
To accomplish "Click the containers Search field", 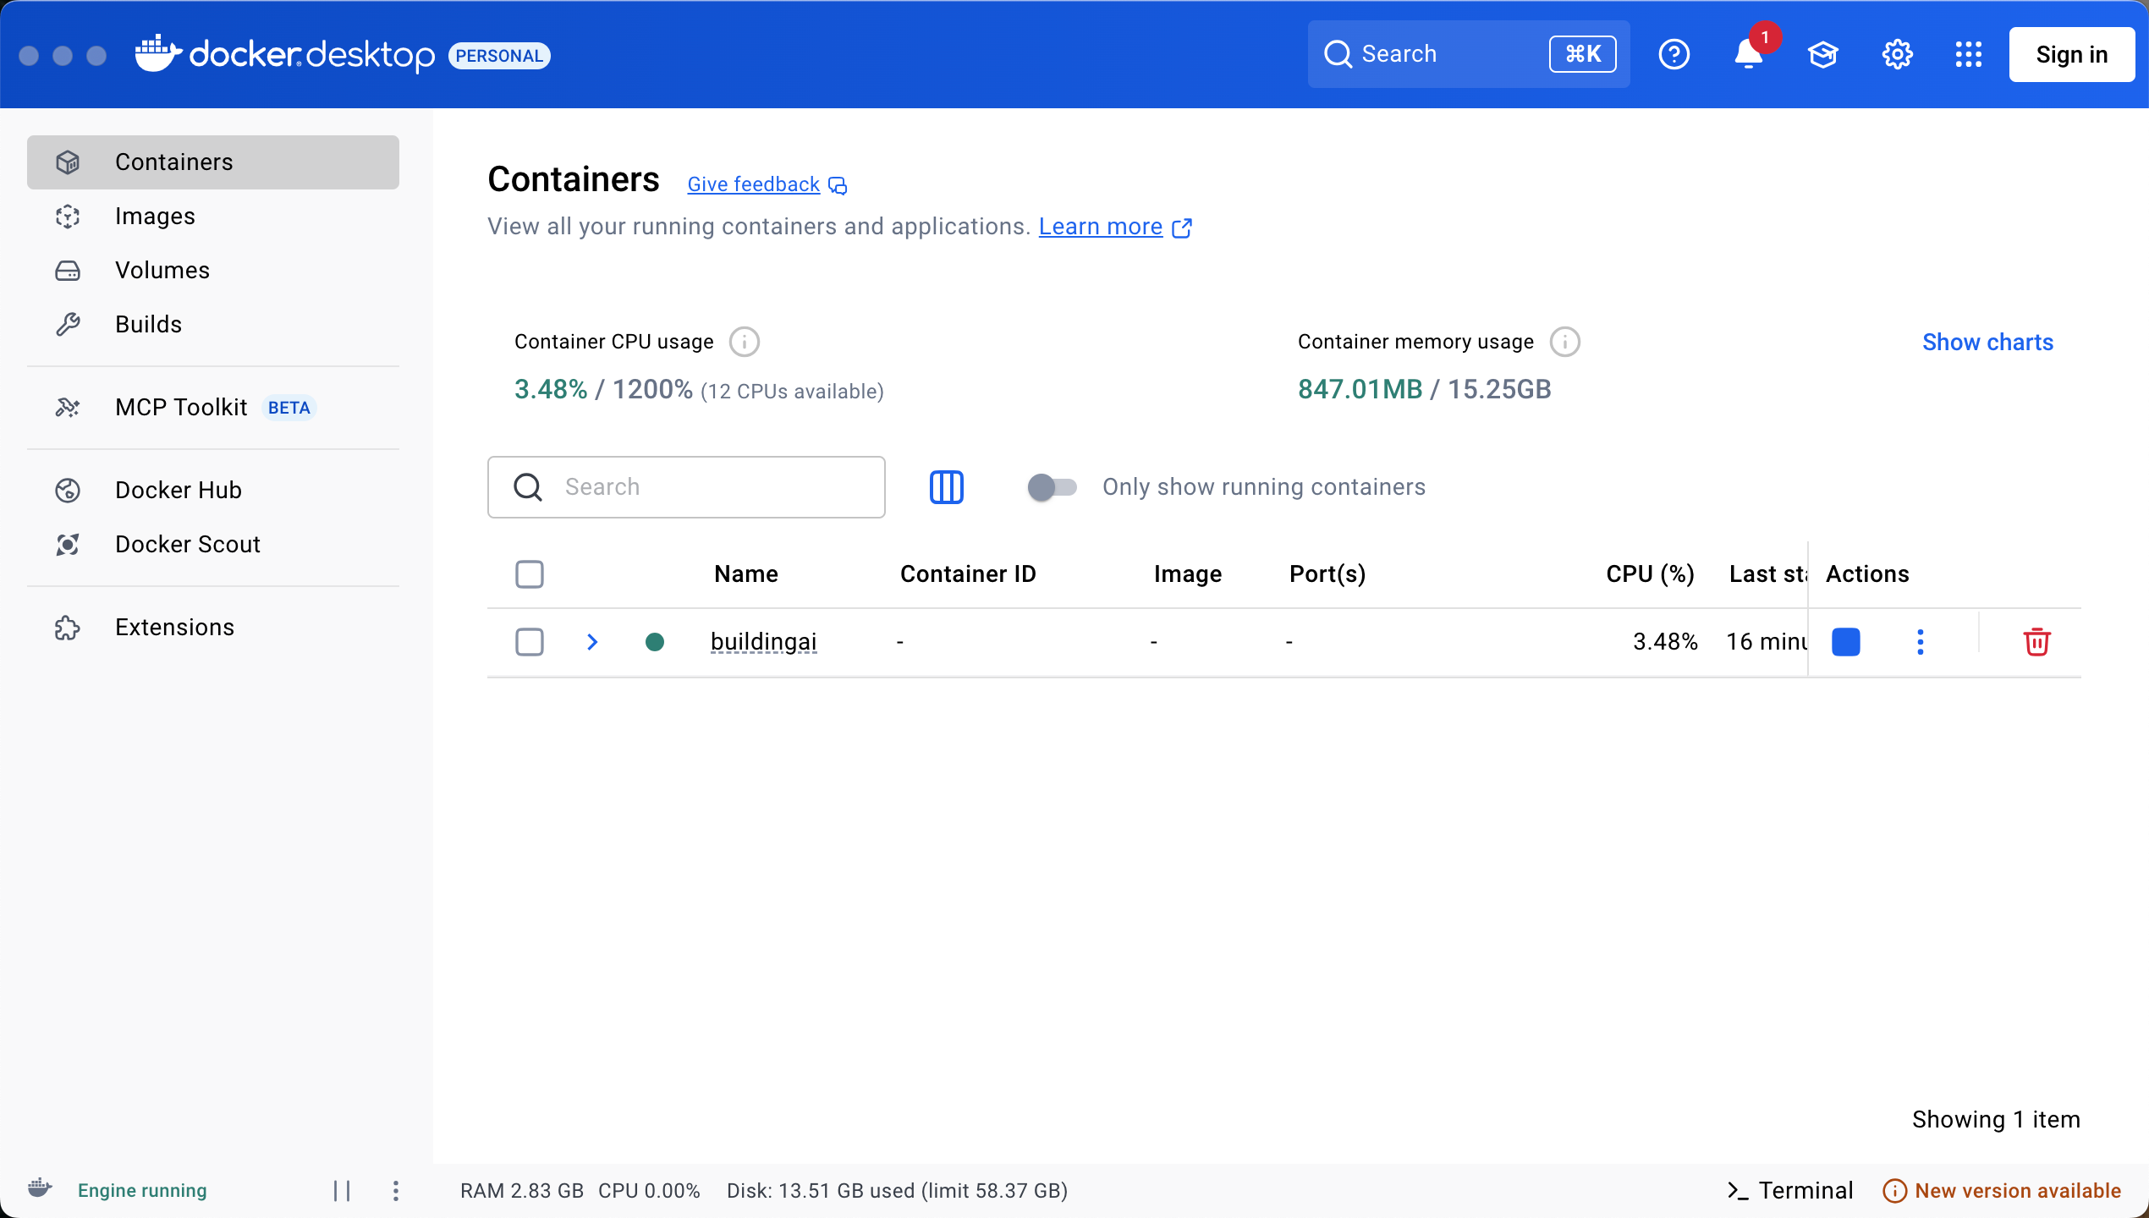I will 686,487.
